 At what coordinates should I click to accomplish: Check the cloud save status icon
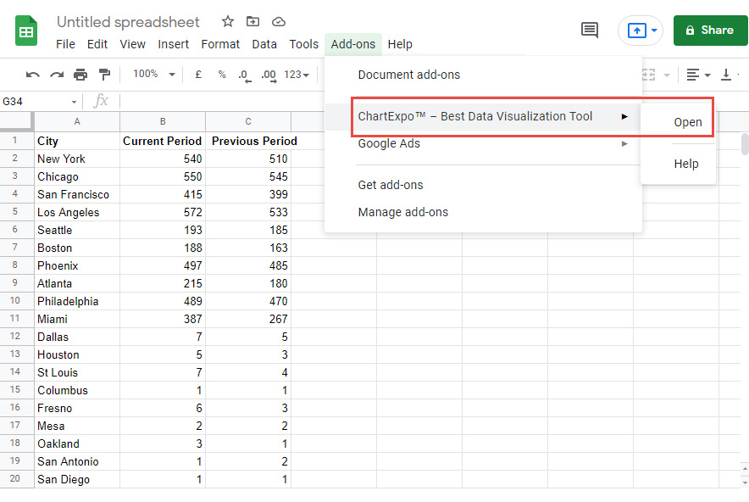pyautogui.click(x=279, y=21)
